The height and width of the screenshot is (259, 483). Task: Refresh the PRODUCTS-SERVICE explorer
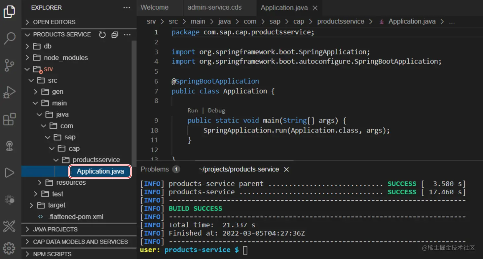tap(102, 35)
